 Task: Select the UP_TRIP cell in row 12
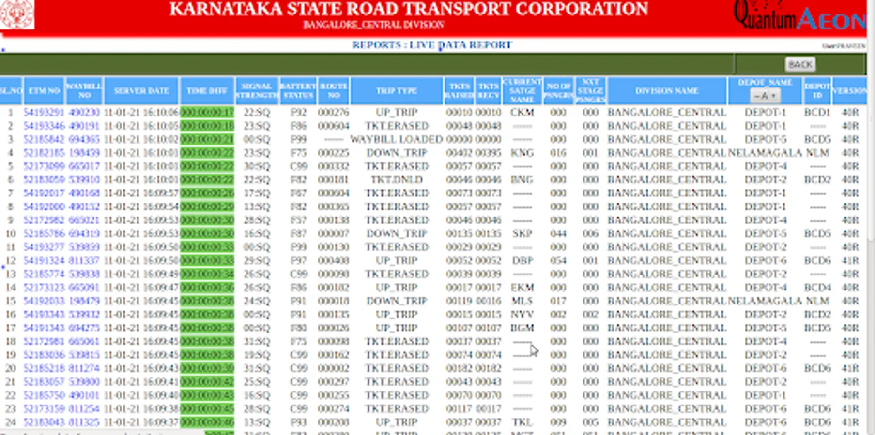point(397,261)
